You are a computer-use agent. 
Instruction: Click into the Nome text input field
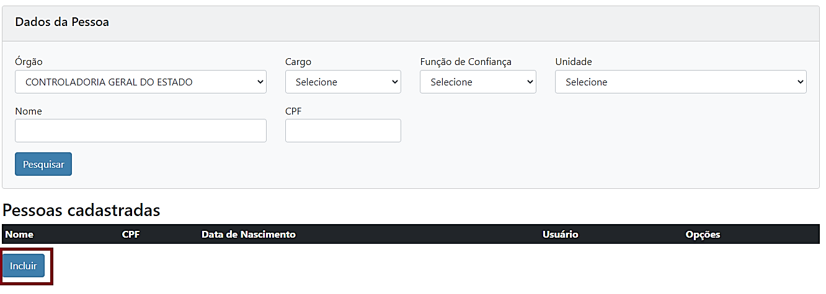(x=140, y=131)
